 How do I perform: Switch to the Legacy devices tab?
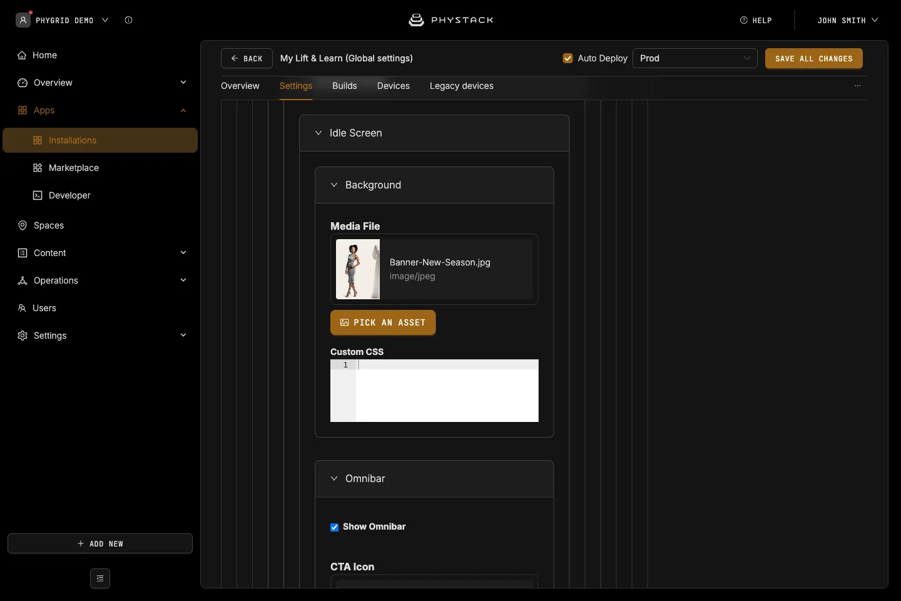click(x=462, y=86)
